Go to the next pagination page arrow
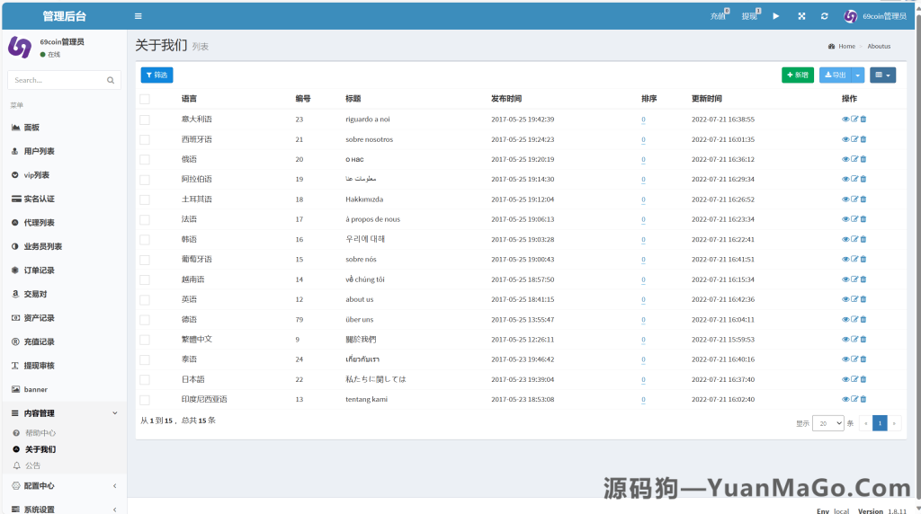921x514 pixels. pos(894,423)
